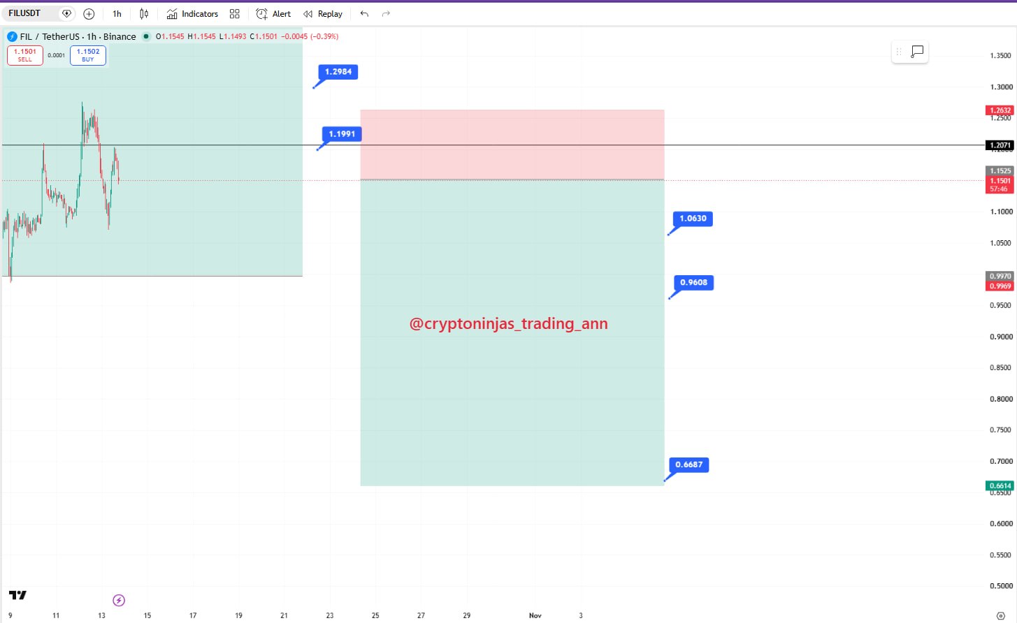Screen dimensions: 1017x623
Task: Click the TradingView logo
Action: 17,595
